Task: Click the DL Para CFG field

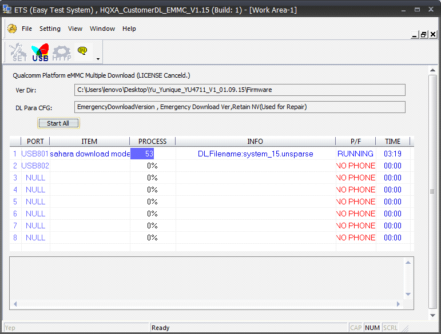Action: (x=240, y=107)
